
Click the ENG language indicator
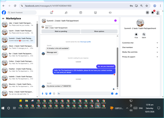(x=141, y=108)
